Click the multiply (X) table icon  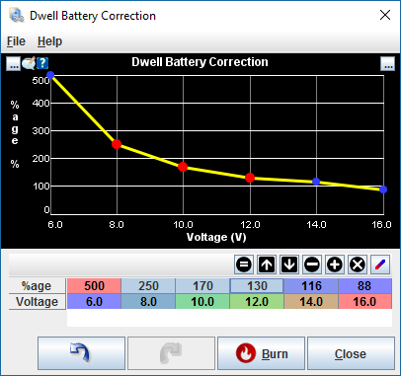coord(358,264)
